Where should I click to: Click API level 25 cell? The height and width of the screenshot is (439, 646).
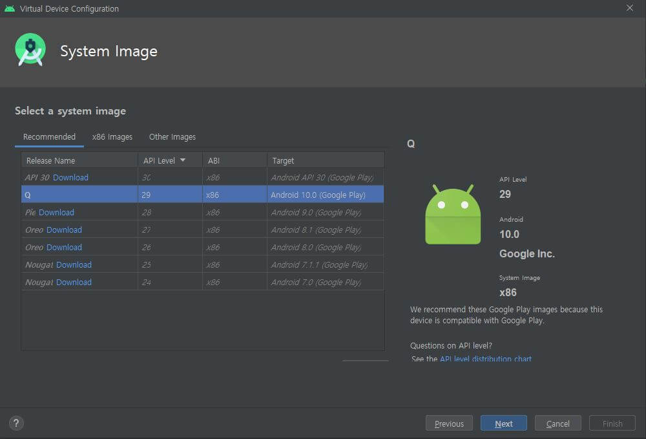point(170,264)
